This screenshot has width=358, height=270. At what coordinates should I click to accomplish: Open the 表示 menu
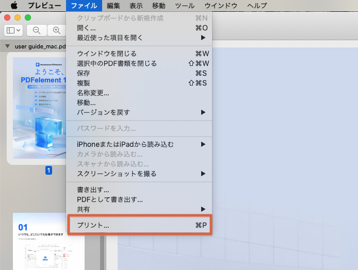[136, 6]
